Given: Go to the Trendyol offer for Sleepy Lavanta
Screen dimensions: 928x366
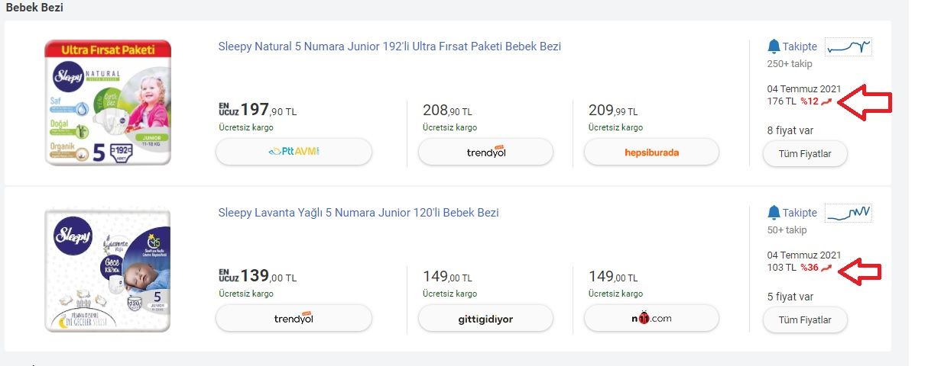Looking at the screenshot, I should pos(294,319).
